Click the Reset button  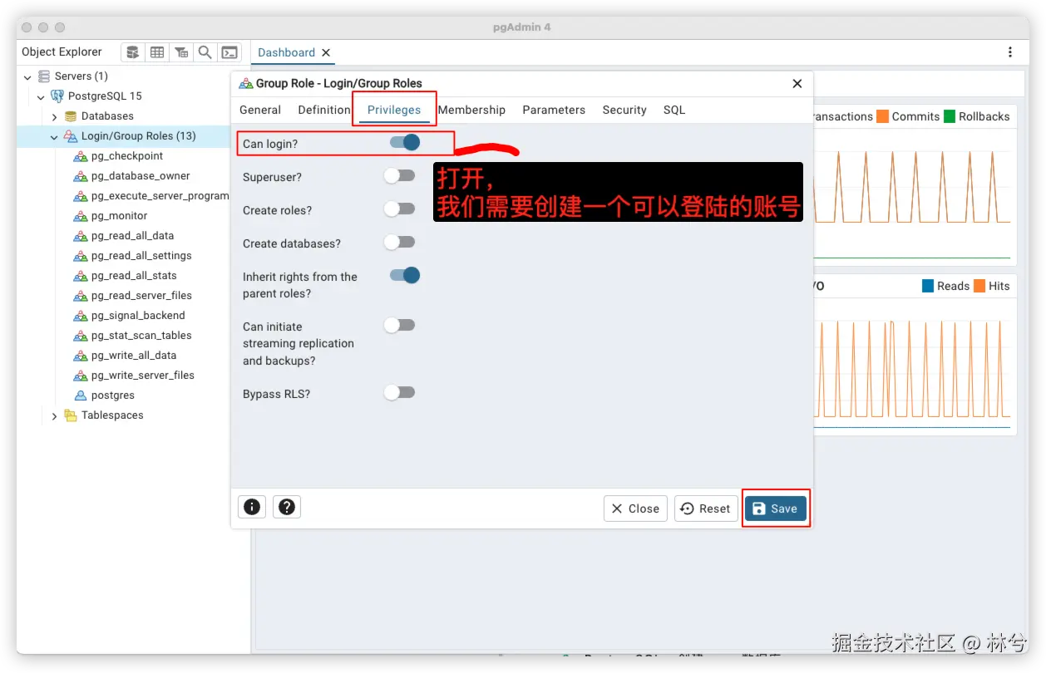tap(705, 508)
